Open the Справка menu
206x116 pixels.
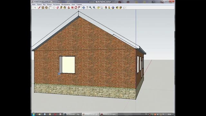pos(79,5)
